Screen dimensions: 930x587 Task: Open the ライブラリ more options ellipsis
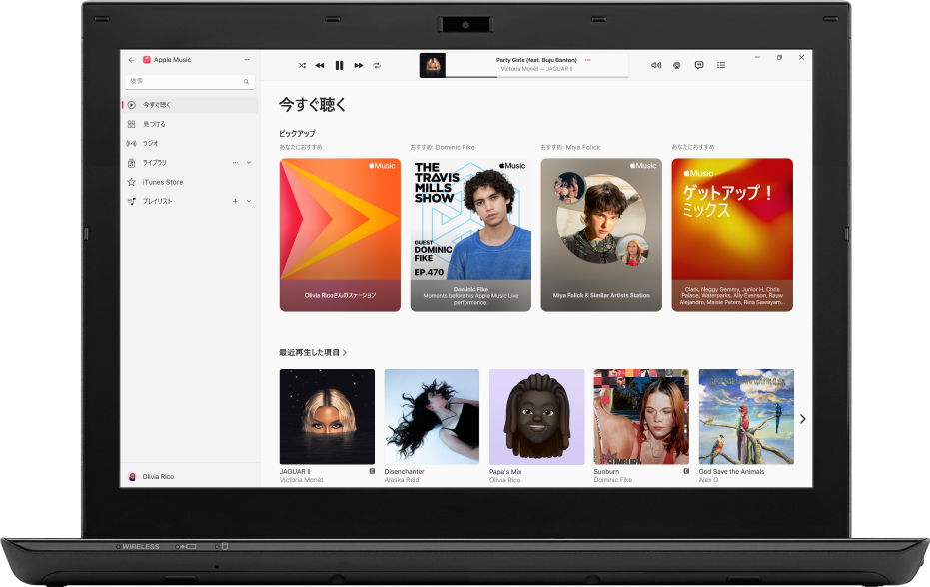[x=236, y=162]
